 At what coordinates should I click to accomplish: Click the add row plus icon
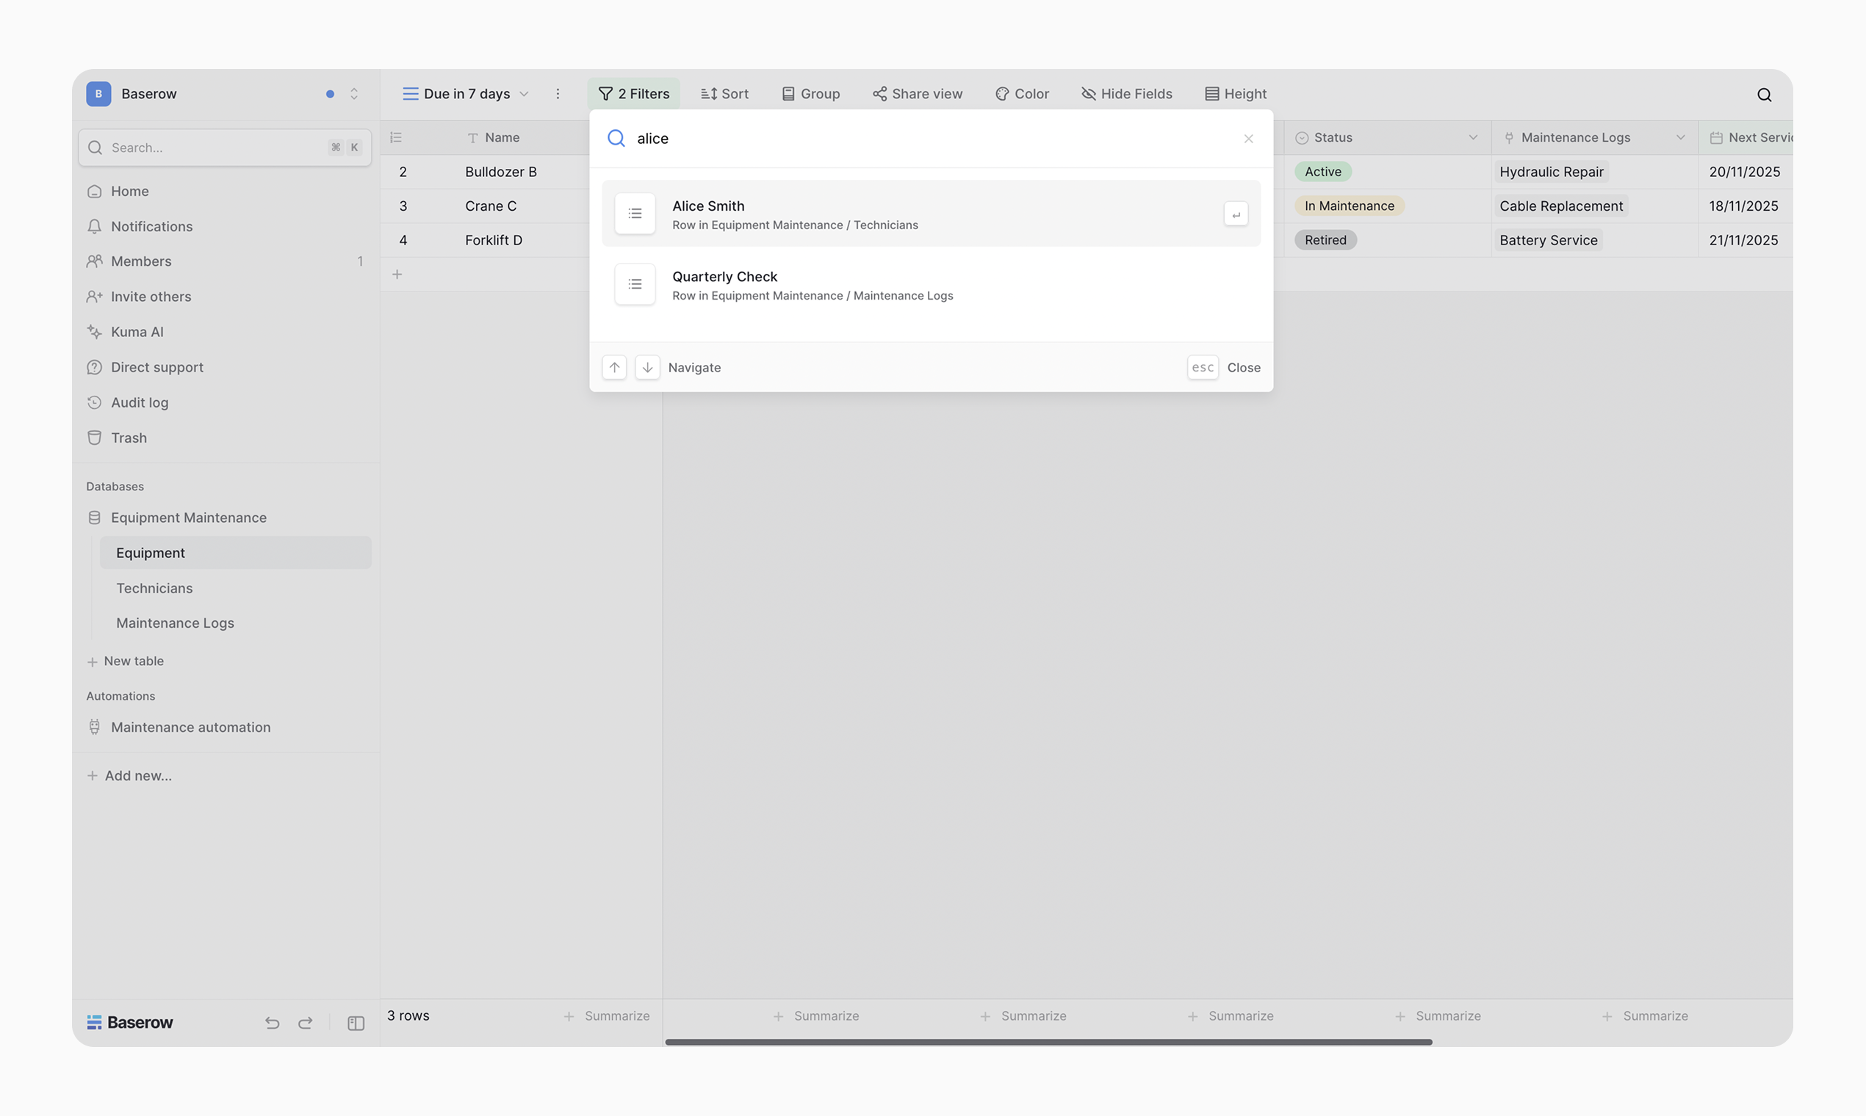pyautogui.click(x=397, y=275)
